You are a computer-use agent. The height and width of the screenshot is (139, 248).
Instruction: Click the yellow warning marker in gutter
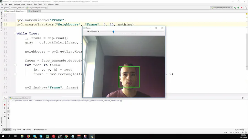247,14
